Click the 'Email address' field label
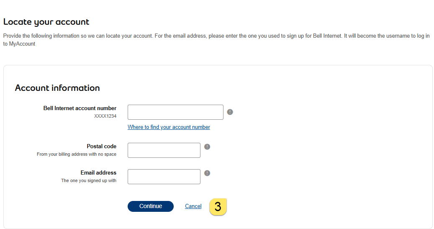Image resolution: width=434 pixels, height=229 pixels. pos(98,172)
